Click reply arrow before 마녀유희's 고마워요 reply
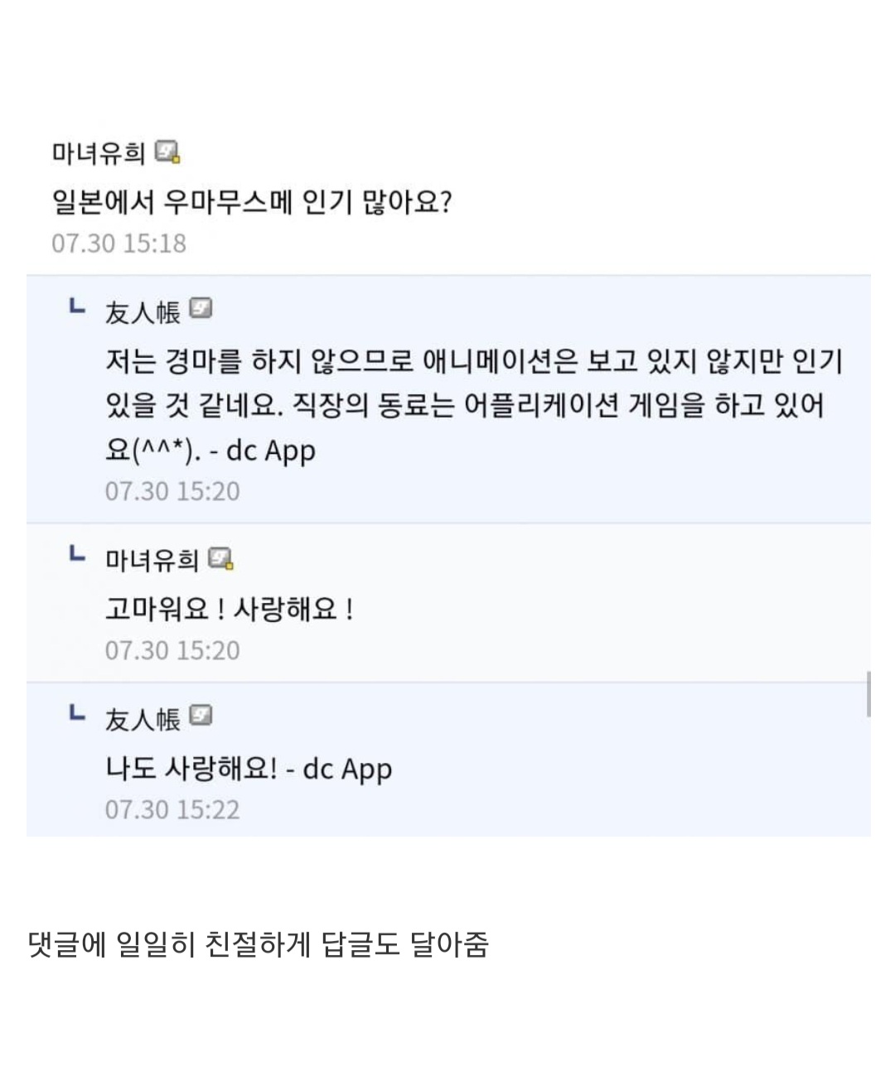The image size is (895, 1071). 77,554
